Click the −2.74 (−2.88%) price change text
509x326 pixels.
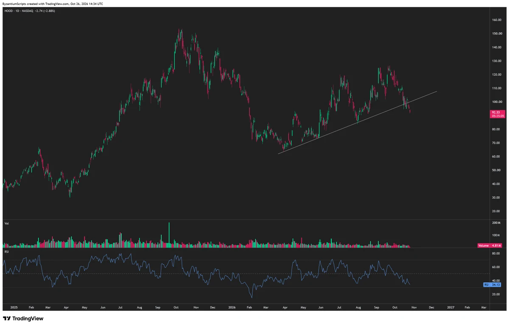[45, 11]
